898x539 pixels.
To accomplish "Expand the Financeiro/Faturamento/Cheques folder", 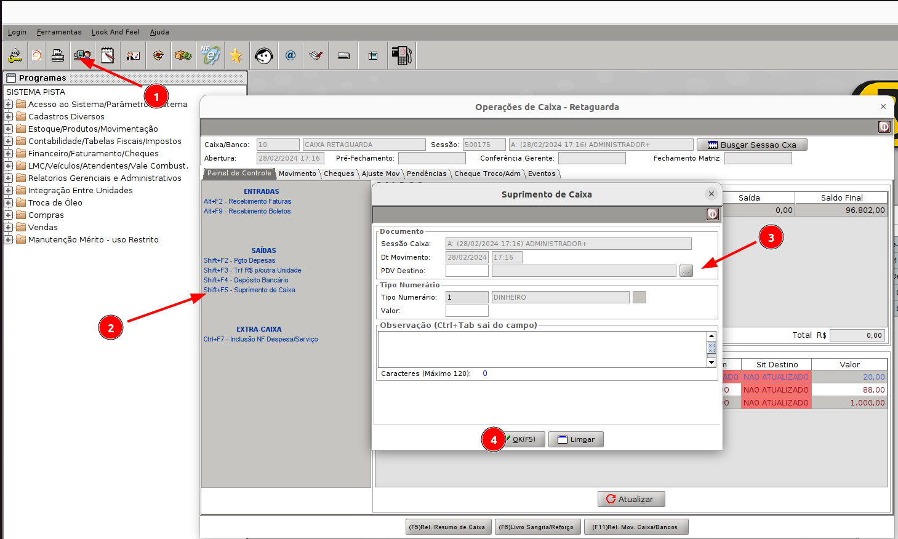I will 9,154.
